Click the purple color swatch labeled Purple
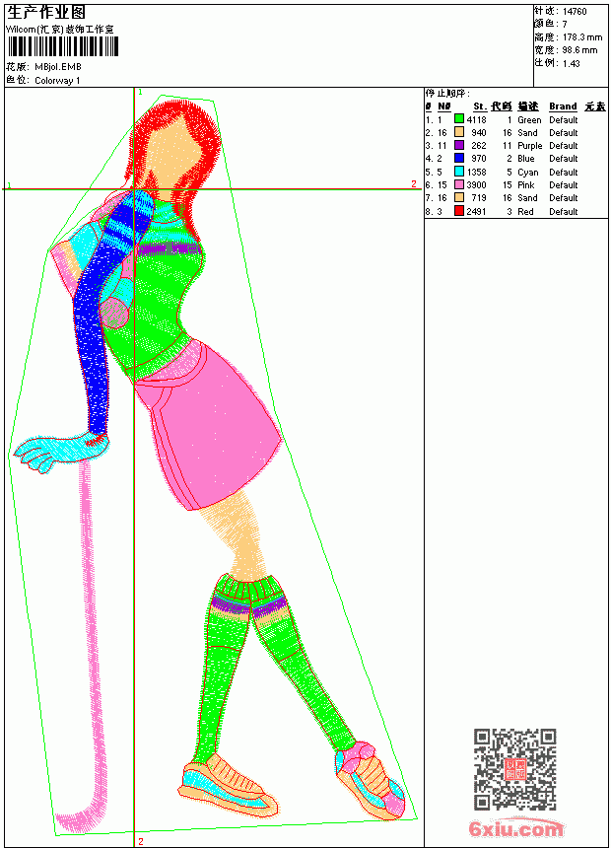The width and height of the screenshot is (611, 848). 459,145
